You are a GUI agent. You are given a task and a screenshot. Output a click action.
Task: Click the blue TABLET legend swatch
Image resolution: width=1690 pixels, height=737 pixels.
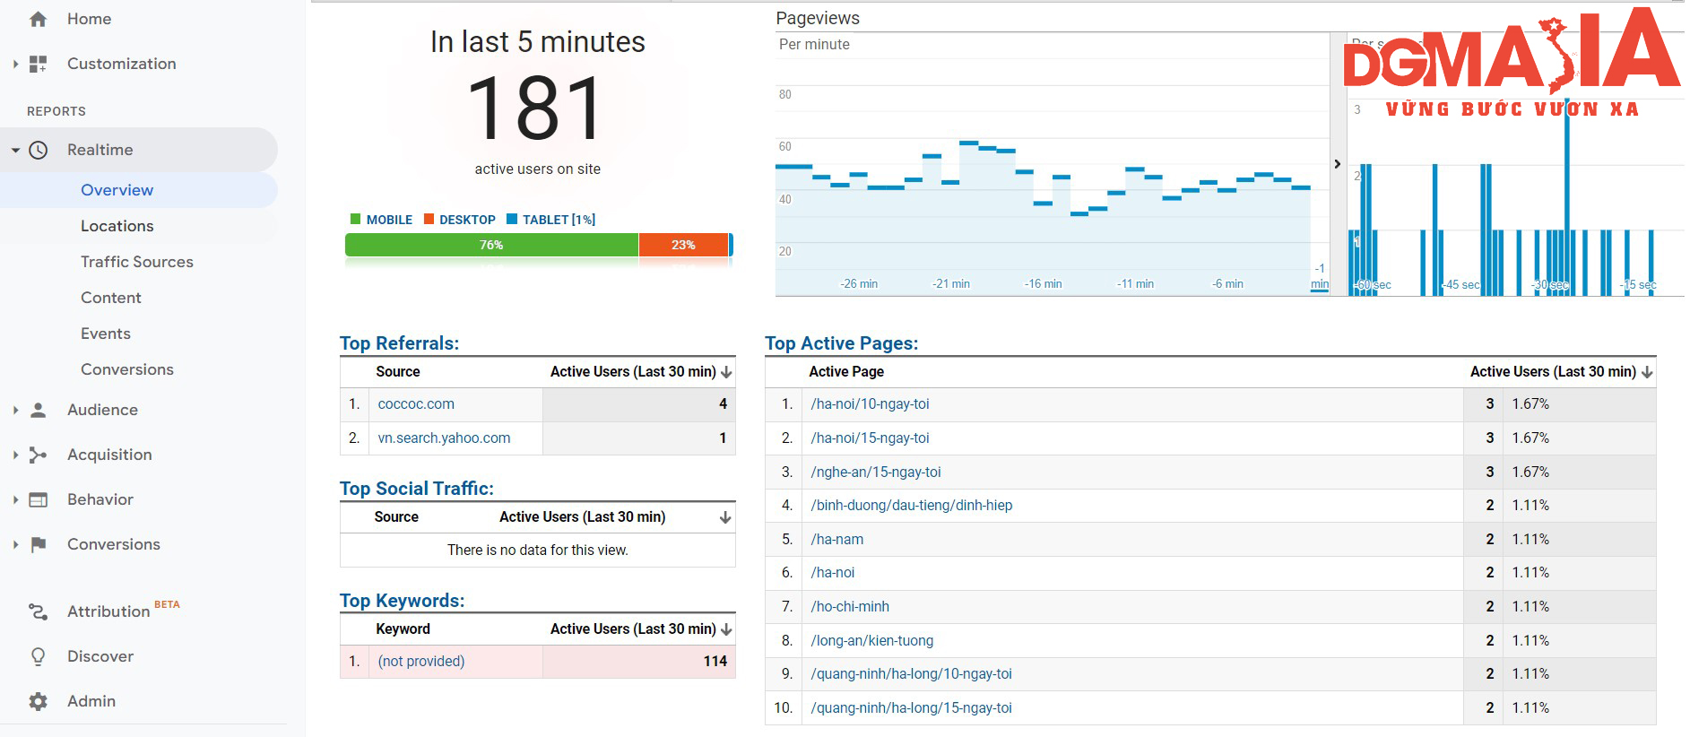(512, 219)
